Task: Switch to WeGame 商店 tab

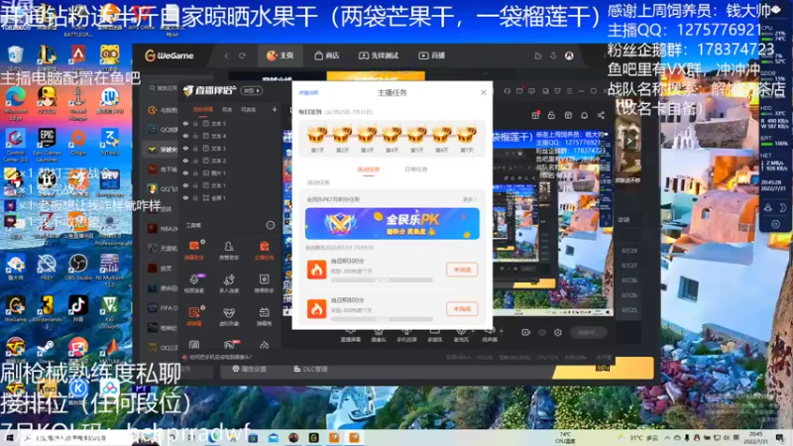Action: [327, 56]
